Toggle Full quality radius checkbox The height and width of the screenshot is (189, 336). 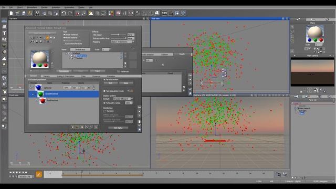(x=104, y=103)
